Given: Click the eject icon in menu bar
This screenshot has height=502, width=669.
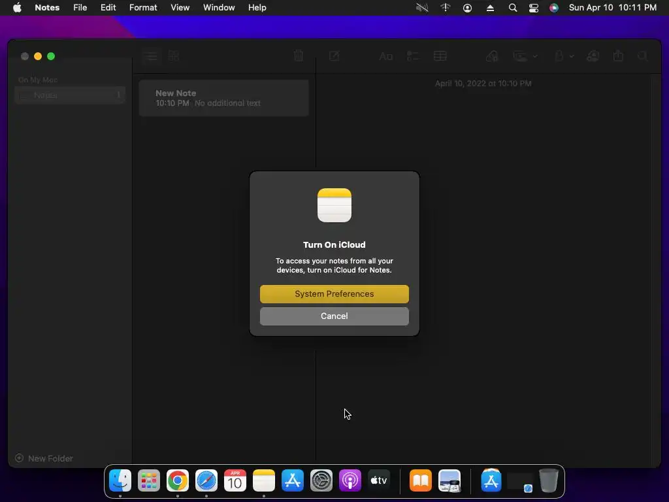Looking at the screenshot, I should [490, 7].
